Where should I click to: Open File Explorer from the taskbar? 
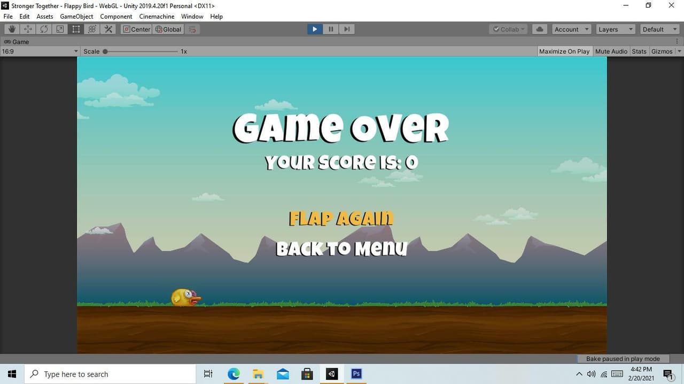pos(258,374)
